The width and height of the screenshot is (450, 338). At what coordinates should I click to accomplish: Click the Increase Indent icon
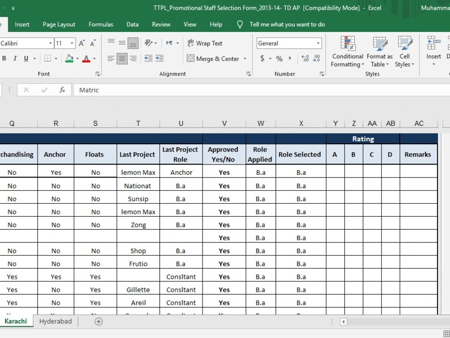(x=159, y=58)
